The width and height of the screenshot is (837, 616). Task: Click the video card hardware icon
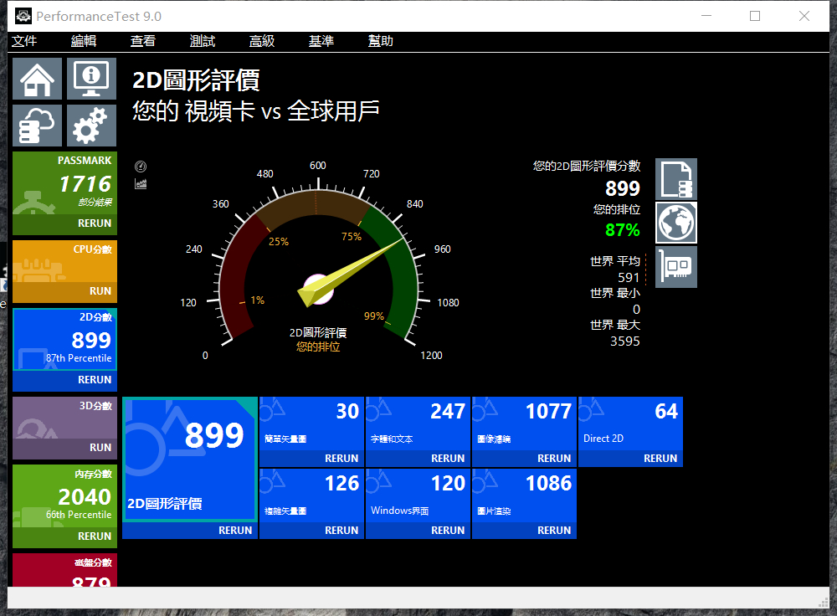tap(676, 266)
